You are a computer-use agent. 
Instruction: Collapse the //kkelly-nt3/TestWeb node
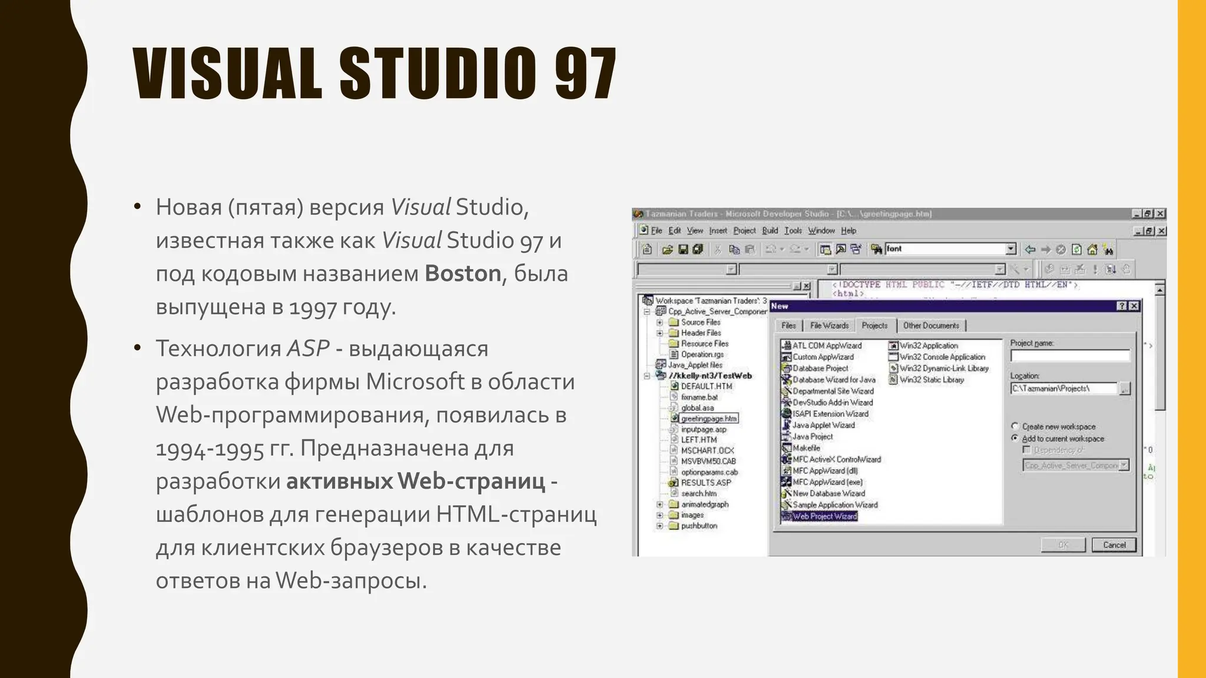click(647, 375)
